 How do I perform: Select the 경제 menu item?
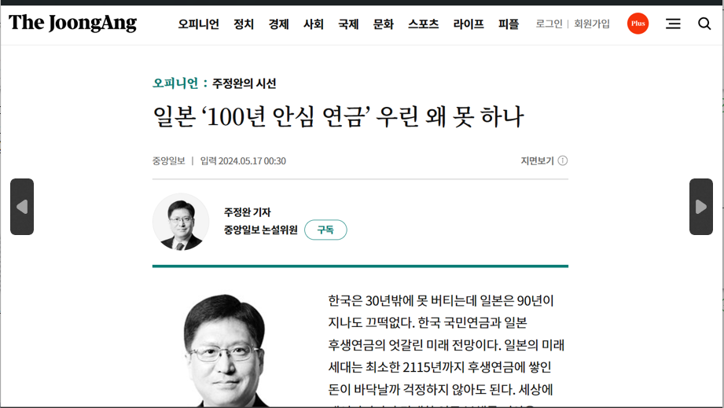click(x=278, y=24)
